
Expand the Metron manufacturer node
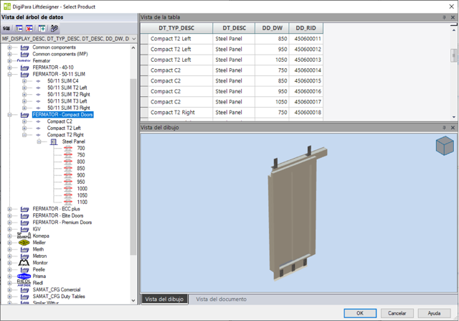(x=9, y=256)
